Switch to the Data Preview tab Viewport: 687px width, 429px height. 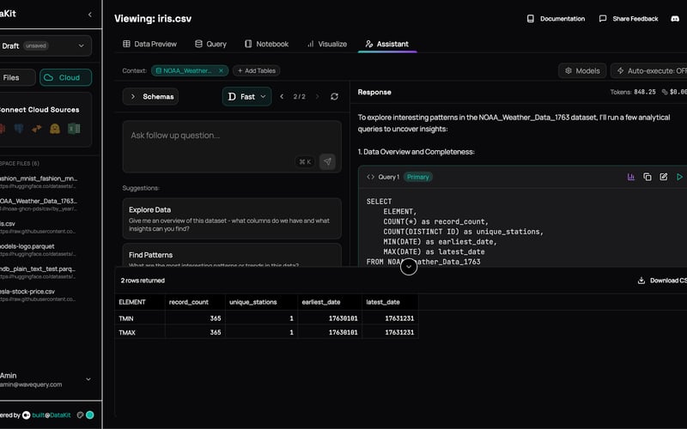[x=149, y=44]
